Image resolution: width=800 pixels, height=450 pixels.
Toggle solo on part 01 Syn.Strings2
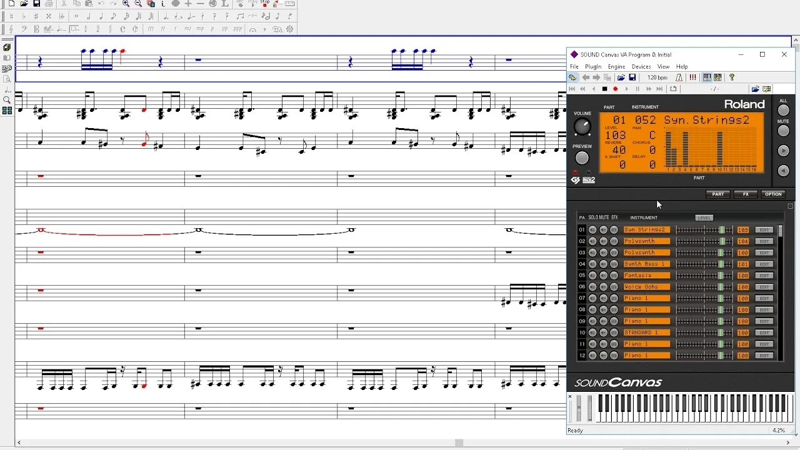coord(592,230)
